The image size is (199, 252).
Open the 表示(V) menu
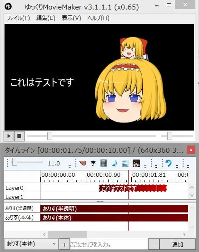point(71,18)
